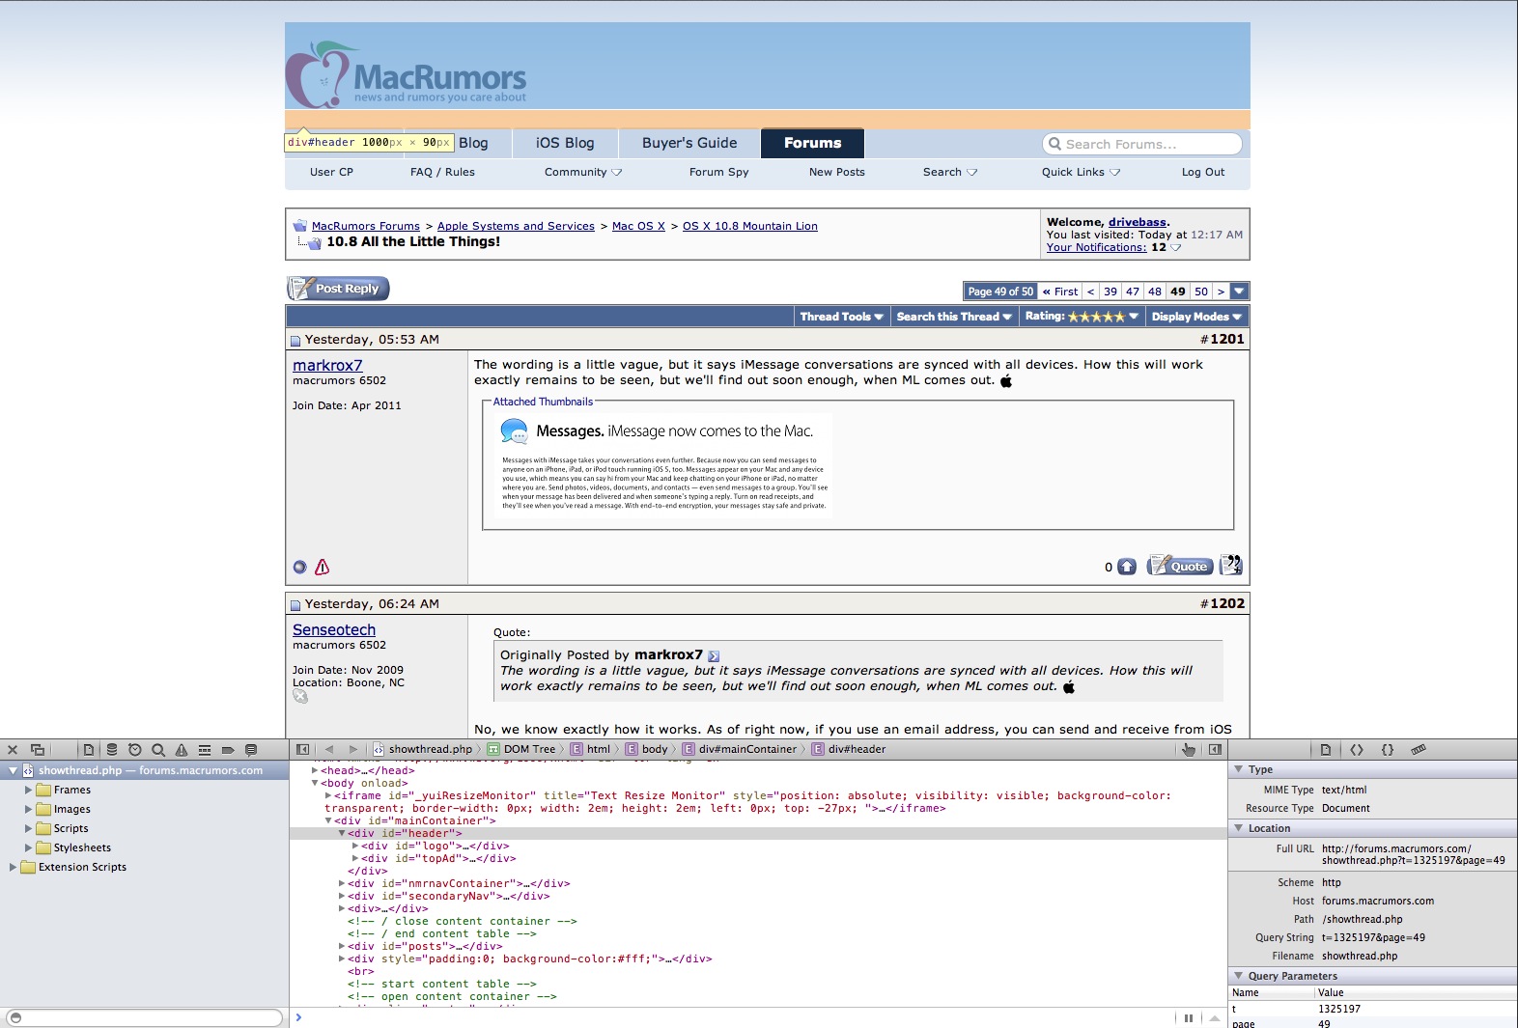Click the thumbs-up icon on post #1201
The image size is (1518, 1028).
click(x=1127, y=567)
